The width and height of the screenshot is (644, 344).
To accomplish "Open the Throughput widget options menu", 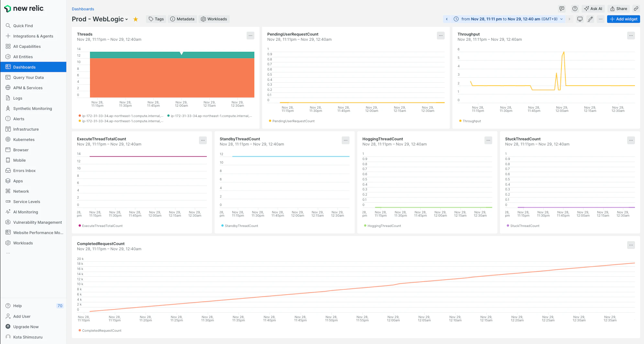I will (631, 36).
